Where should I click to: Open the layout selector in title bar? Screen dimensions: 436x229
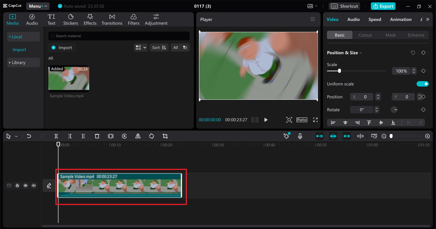click(x=312, y=6)
